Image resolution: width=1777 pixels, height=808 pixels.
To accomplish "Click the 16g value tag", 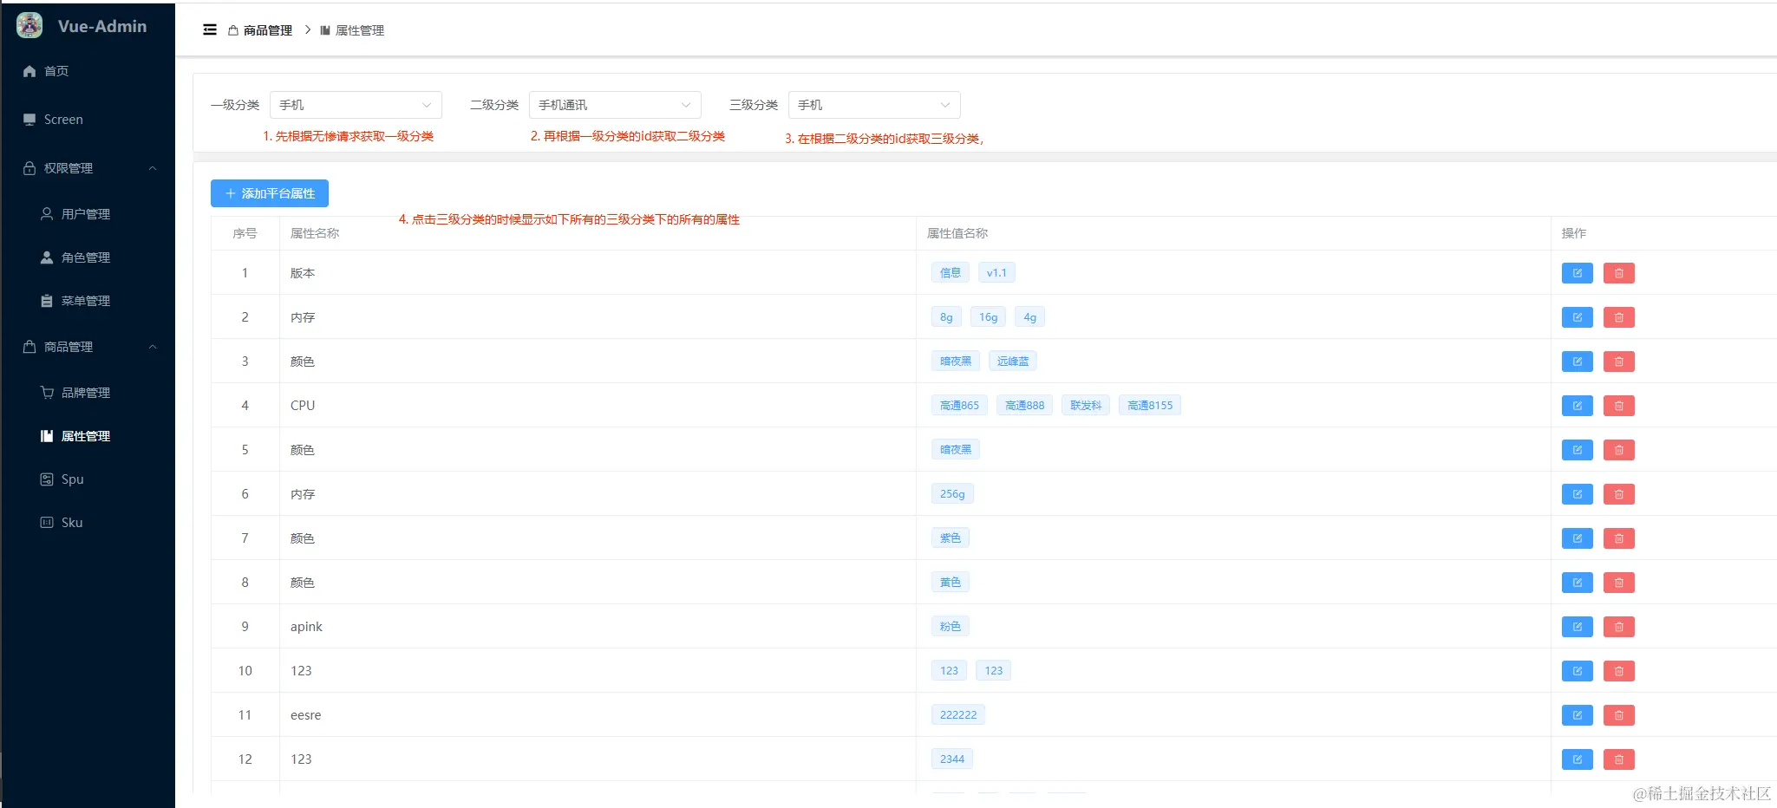I will (988, 317).
